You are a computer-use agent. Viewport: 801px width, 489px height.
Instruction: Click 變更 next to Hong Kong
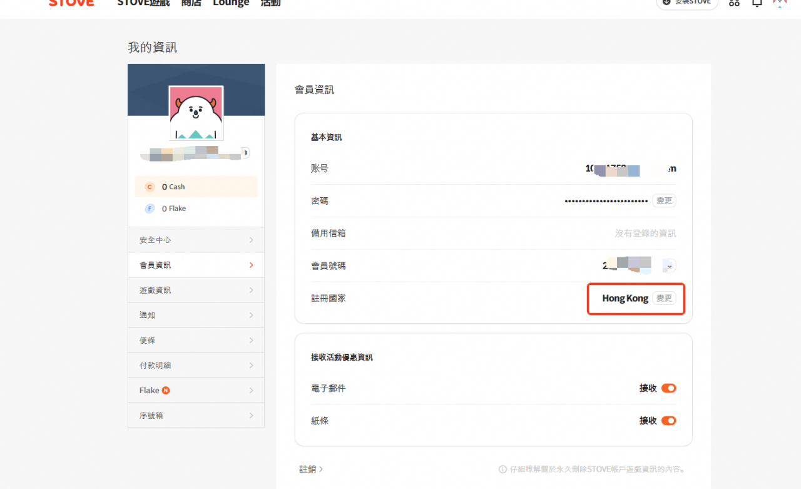pos(664,298)
